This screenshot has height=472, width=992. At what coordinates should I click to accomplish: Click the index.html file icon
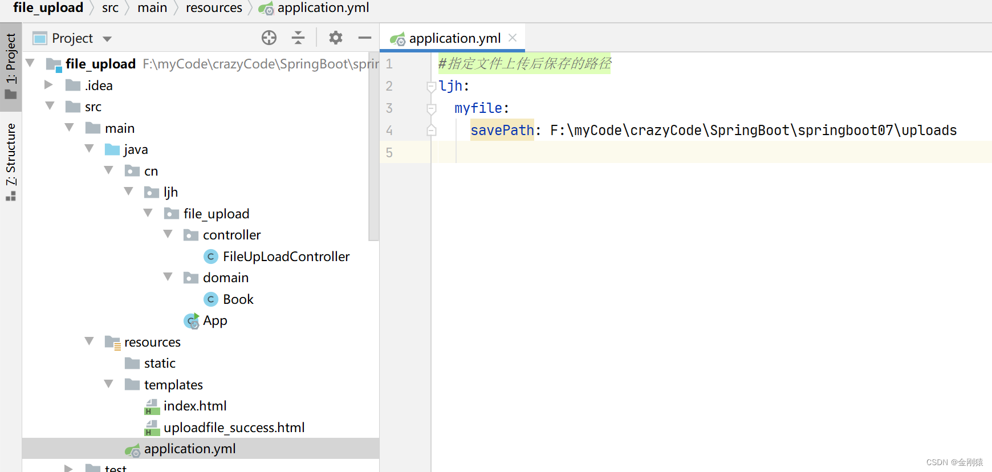(x=152, y=406)
